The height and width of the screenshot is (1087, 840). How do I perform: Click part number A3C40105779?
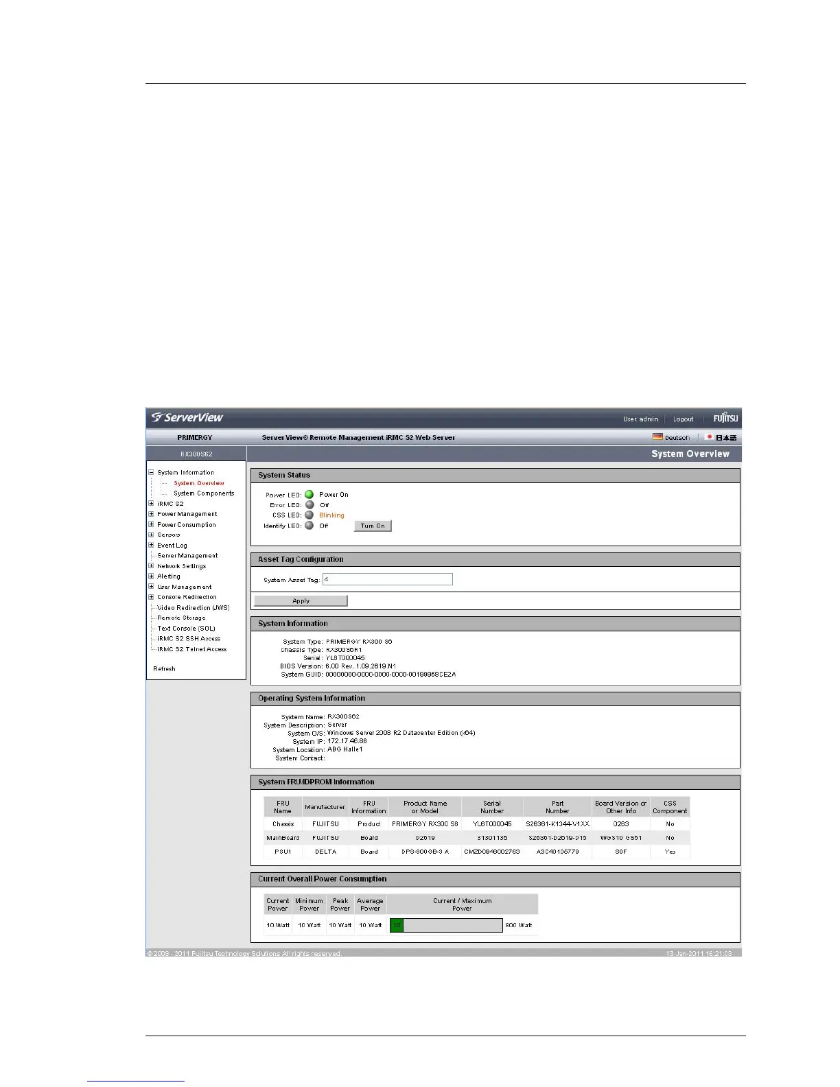pyautogui.click(x=557, y=852)
